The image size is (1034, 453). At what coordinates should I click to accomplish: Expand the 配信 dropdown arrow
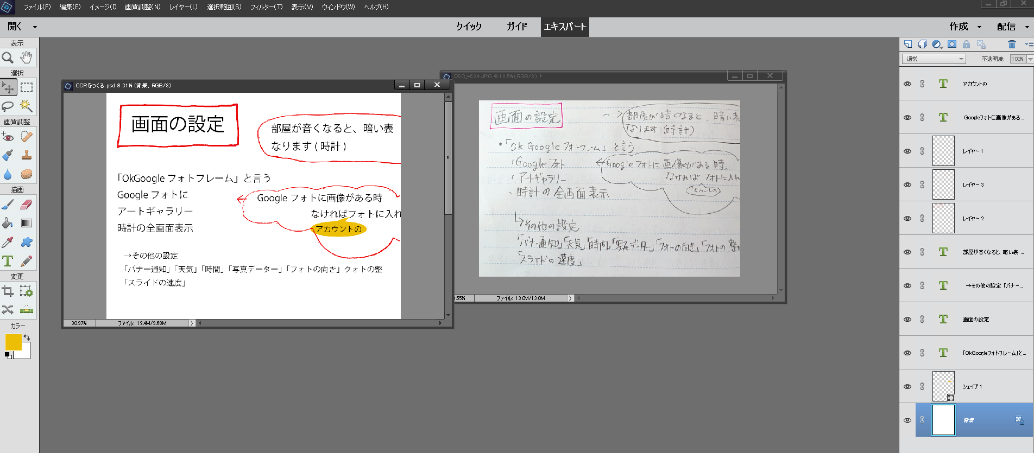point(1026,27)
